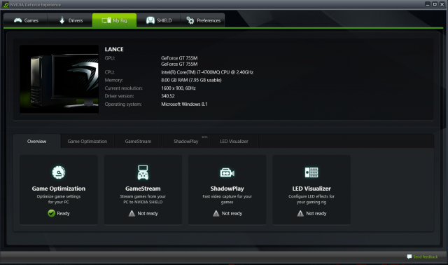The image size is (448, 265).
Task: Click Not ready text under ShadowPlay
Action: point(232,214)
